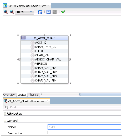Click the zoom out magnifier icon
Screen dimensions: 123x137
pyautogui.click(x=12, y=12)
